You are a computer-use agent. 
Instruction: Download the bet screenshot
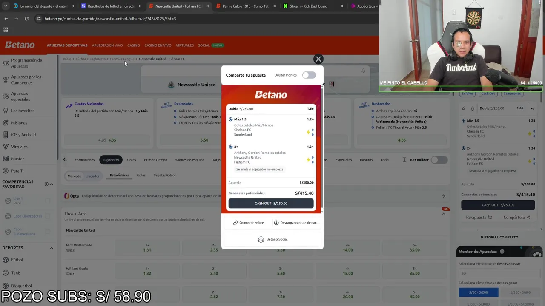tap(296, 223)
